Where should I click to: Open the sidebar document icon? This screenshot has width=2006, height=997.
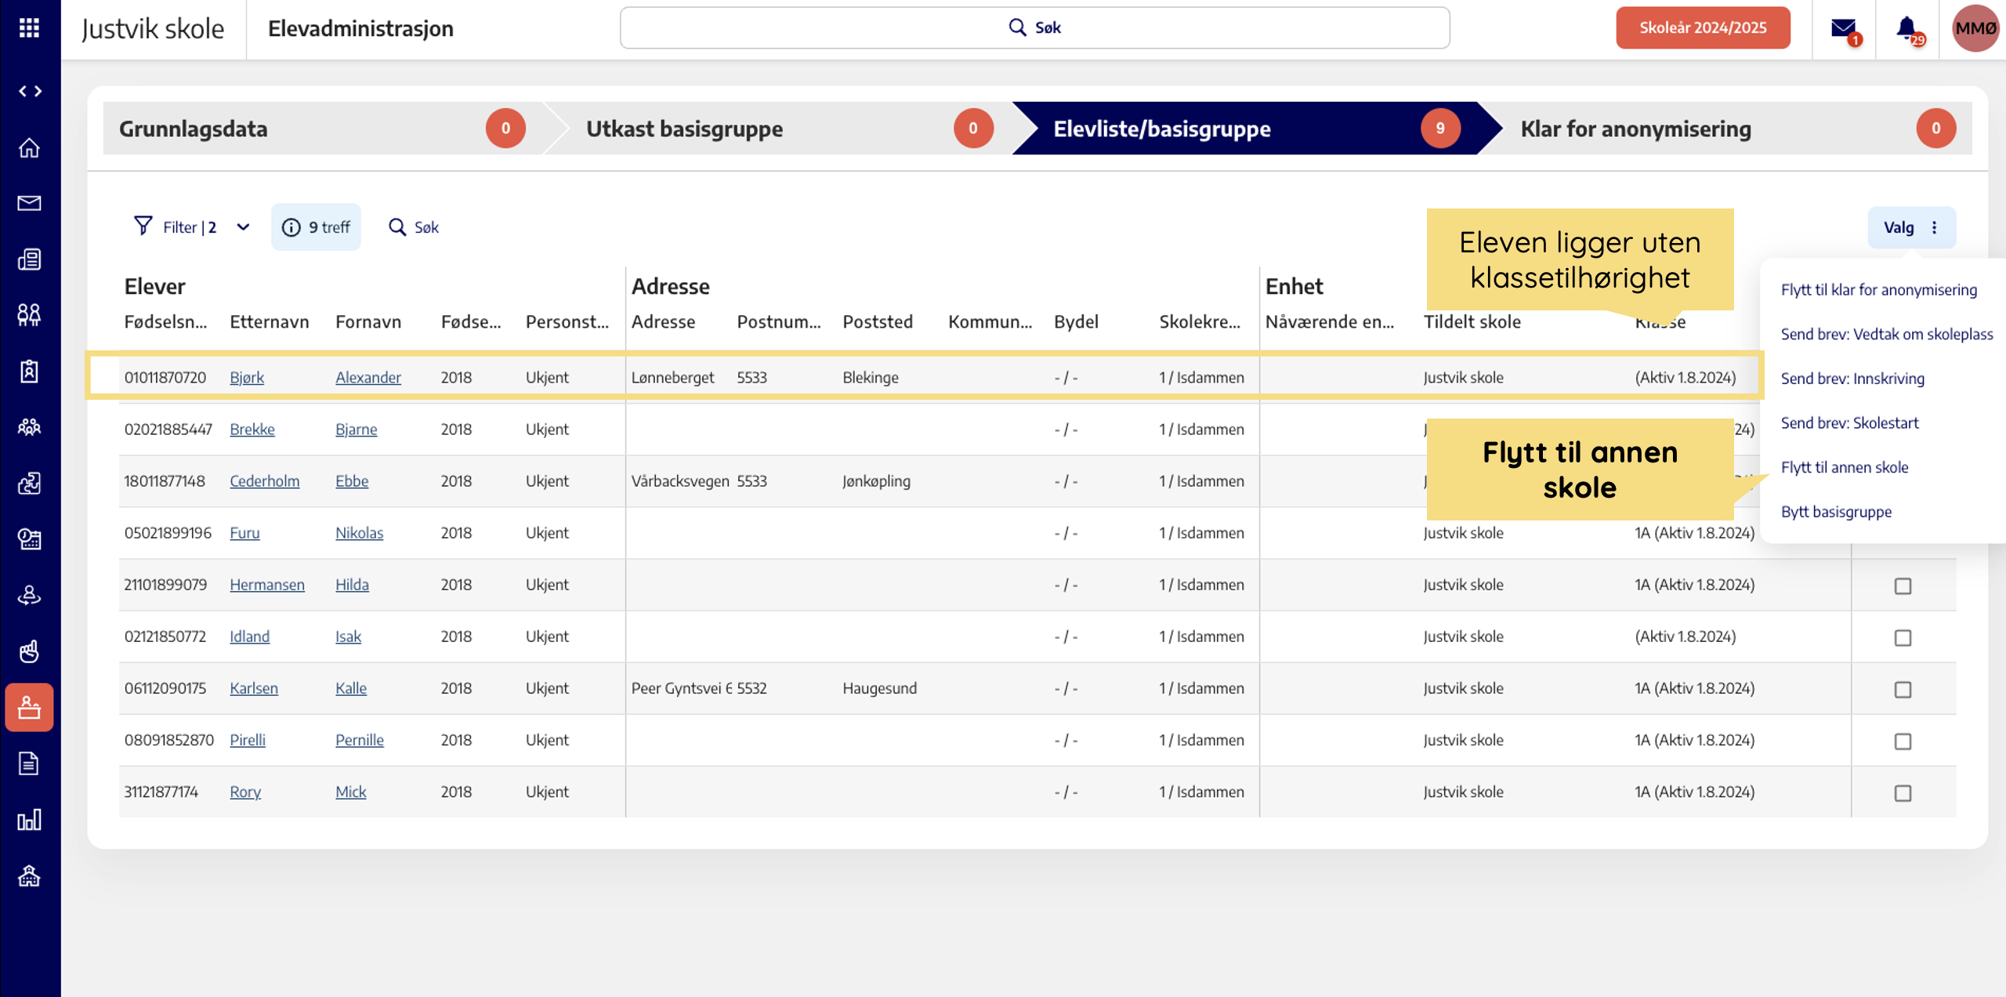click(29, 763)
